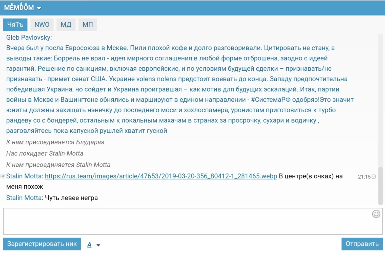Click Stalin Motta's nickname before the link

point(24,176)
